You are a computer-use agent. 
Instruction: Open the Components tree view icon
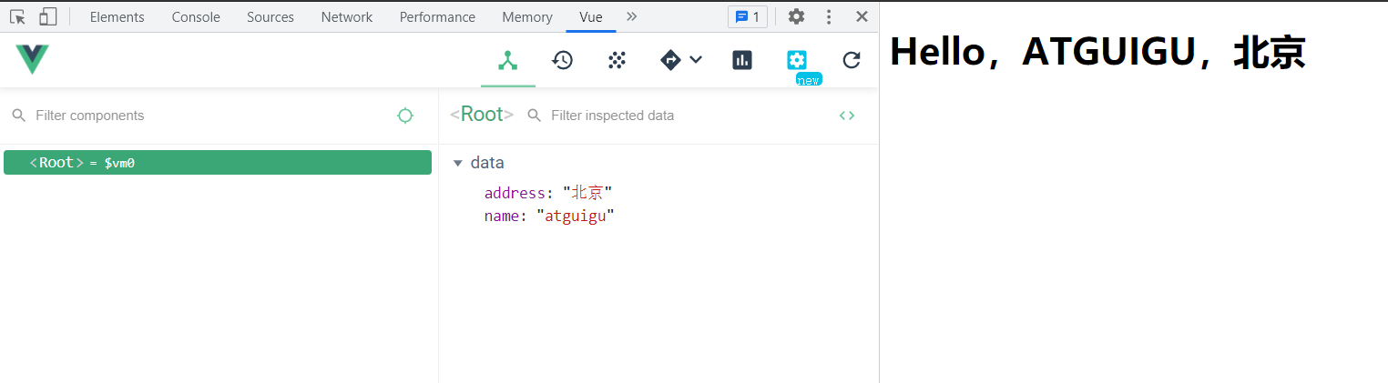coord(508,60)
